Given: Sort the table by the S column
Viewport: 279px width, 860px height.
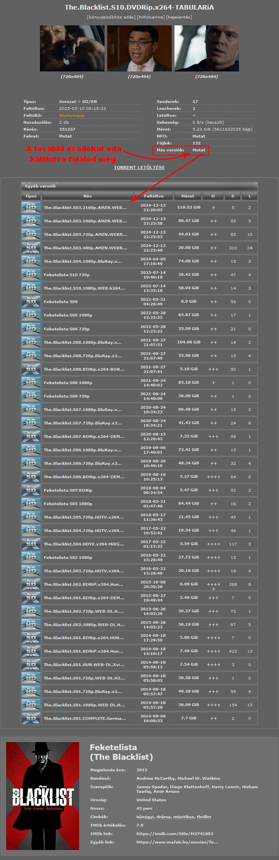Looking at the screenshot, I should click(x=232, y=196).
